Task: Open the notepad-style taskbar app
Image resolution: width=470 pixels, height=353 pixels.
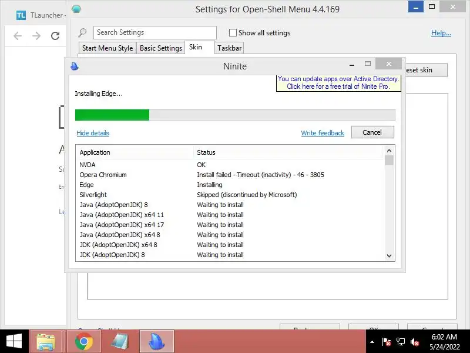Action: point(120,342)
